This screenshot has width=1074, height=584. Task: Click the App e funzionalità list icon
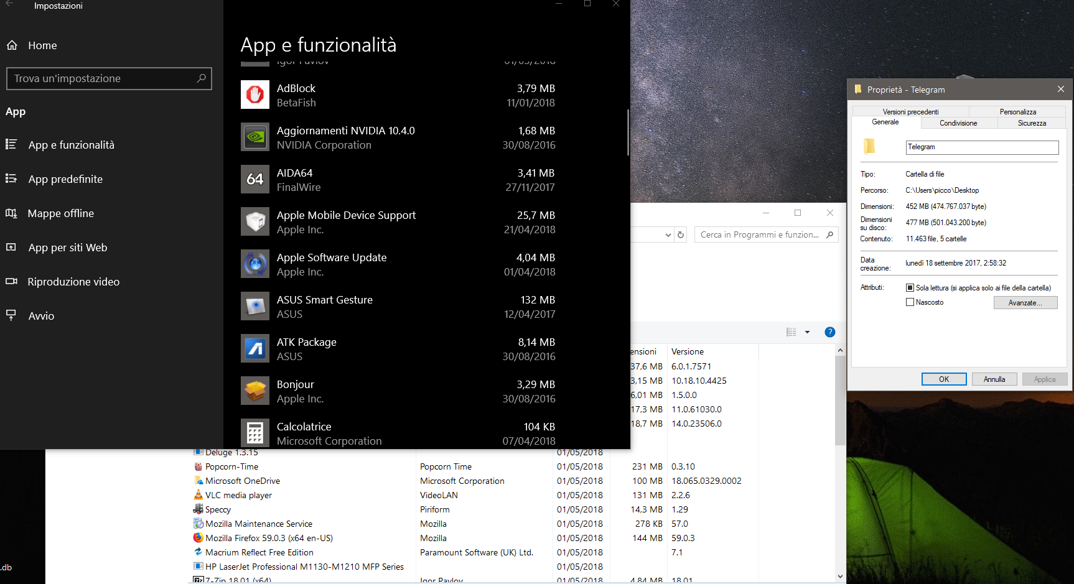(x=11, y=144)
